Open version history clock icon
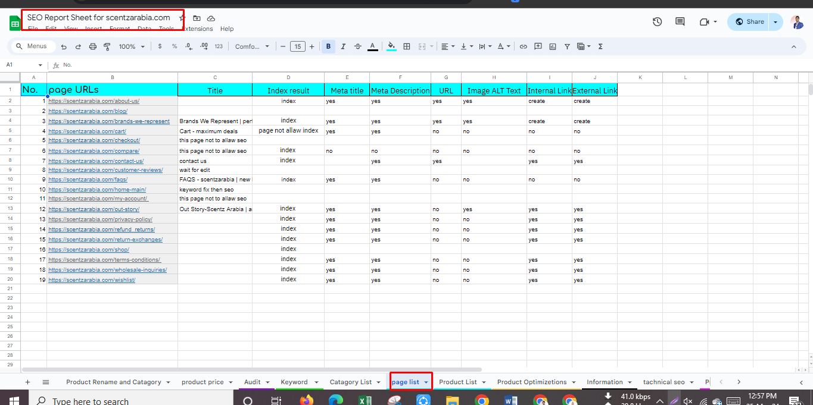The image size is (813, 405). (x=657, y=22)
